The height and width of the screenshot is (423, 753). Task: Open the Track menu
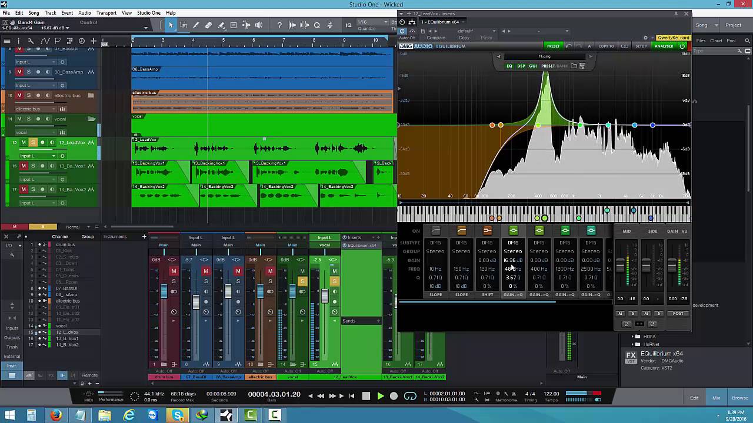point(50,13)
